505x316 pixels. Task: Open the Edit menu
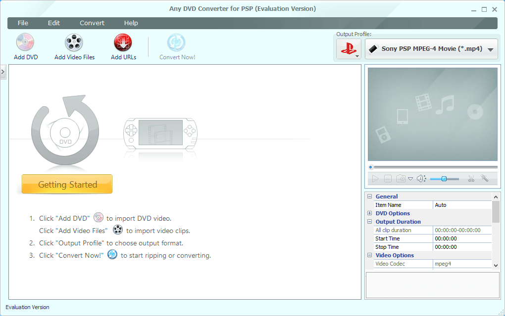pos(53,23)
